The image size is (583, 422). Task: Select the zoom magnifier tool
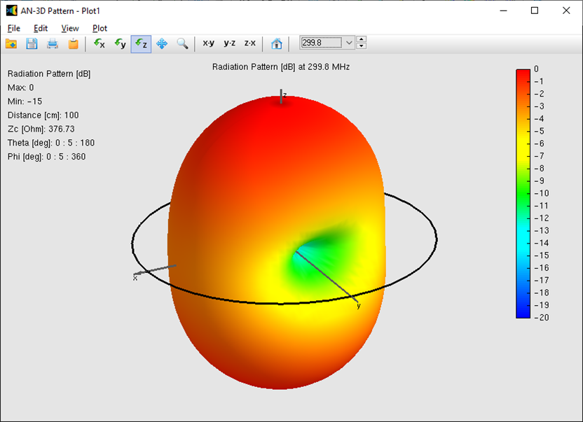[x=182, y=44]
